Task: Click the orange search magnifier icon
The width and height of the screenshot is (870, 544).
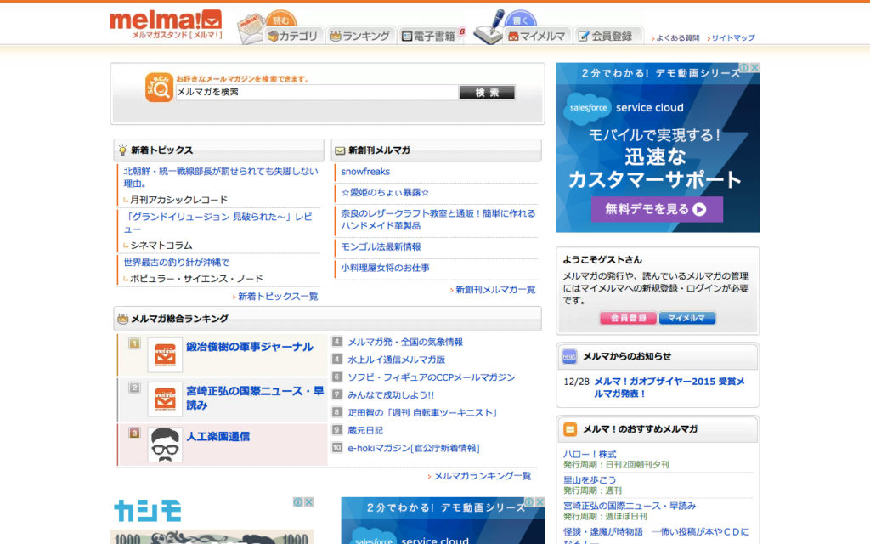Action: click(x=159, y=88)
